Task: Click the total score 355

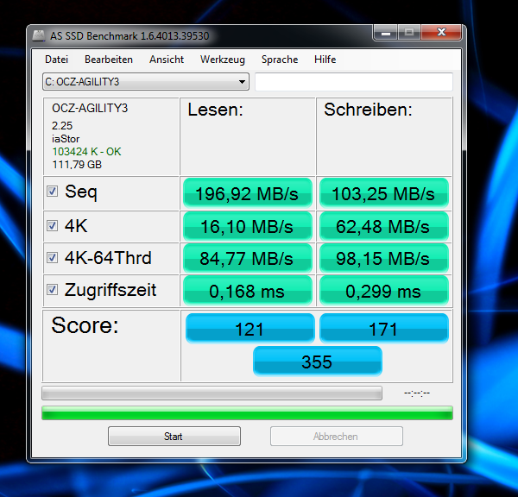Action: tap(318, 362)
